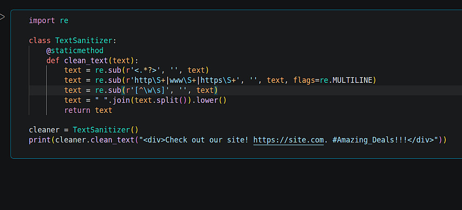Open the https://site.com link in the string
The height and width of the screenshot is (210, 462).
tap(288, 140)
